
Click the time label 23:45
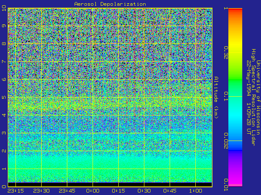click(x=67, y=191)
